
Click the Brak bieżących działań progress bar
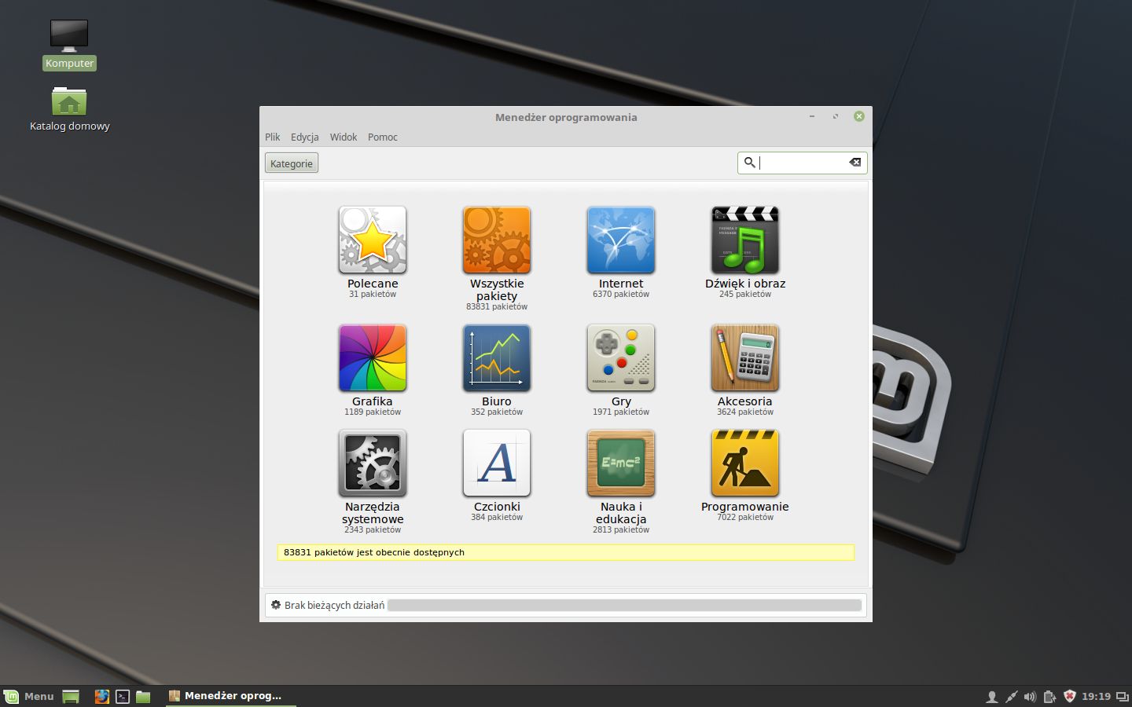624,605
